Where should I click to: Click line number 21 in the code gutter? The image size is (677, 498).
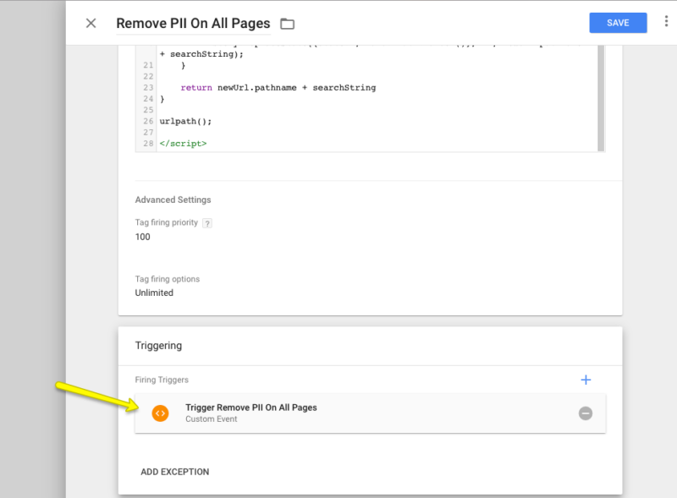pyautogui.click(x=148, y=65)
